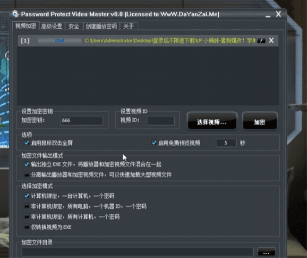
Task: Select the 关于 tab
Action: [128, 26]
